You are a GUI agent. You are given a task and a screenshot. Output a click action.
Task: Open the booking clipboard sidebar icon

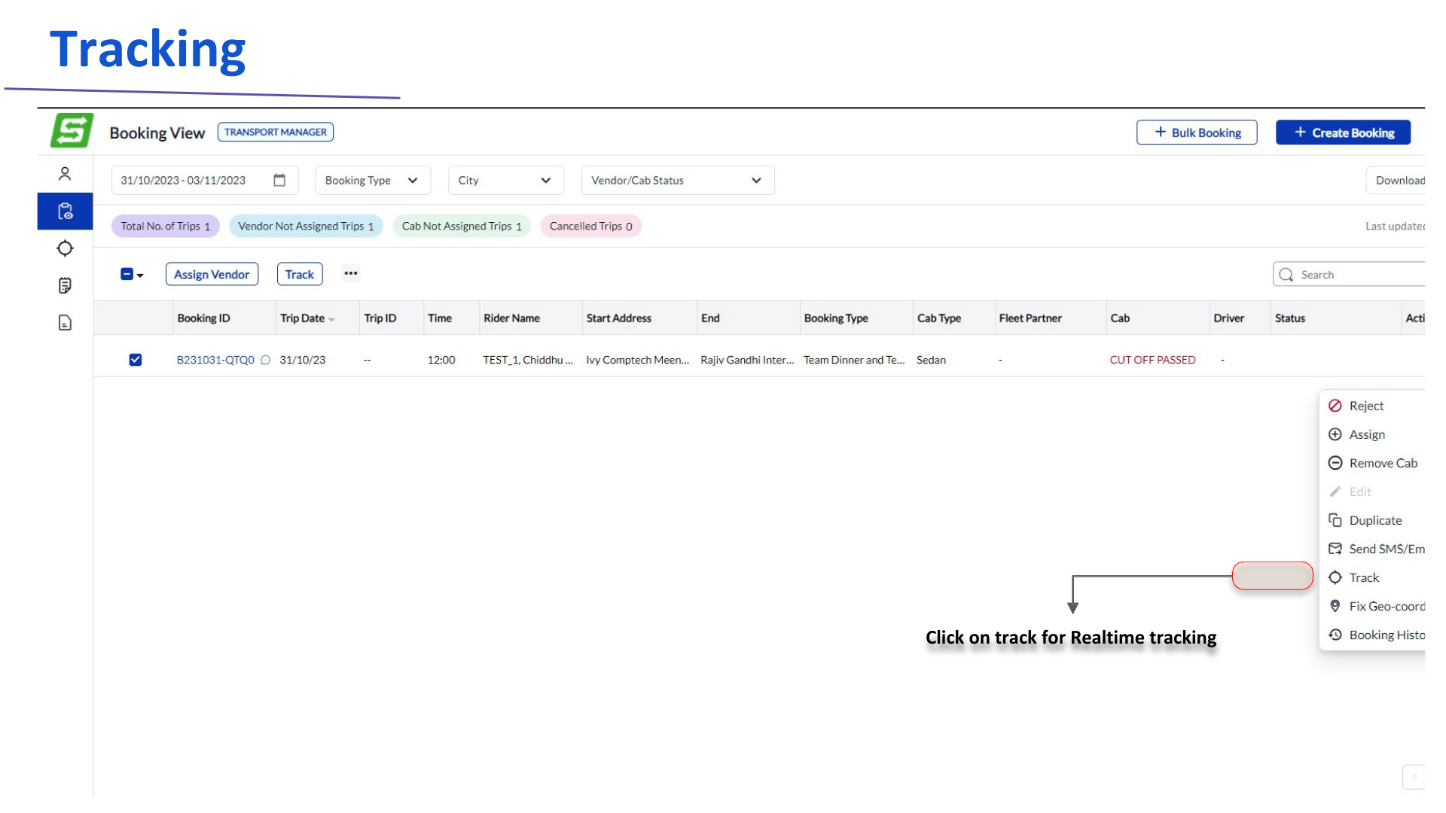pos(65,212)
